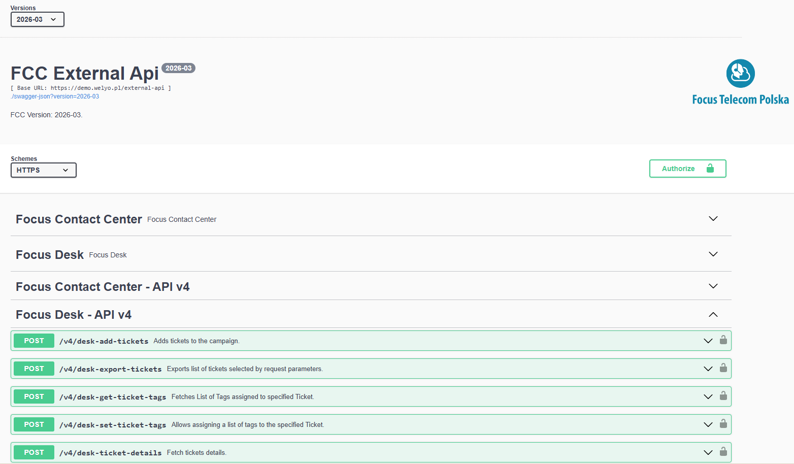Open the /v4/desk-get-ticket-tags endpoint path
This screenshot has width=794, height=464.
(113, 397)
